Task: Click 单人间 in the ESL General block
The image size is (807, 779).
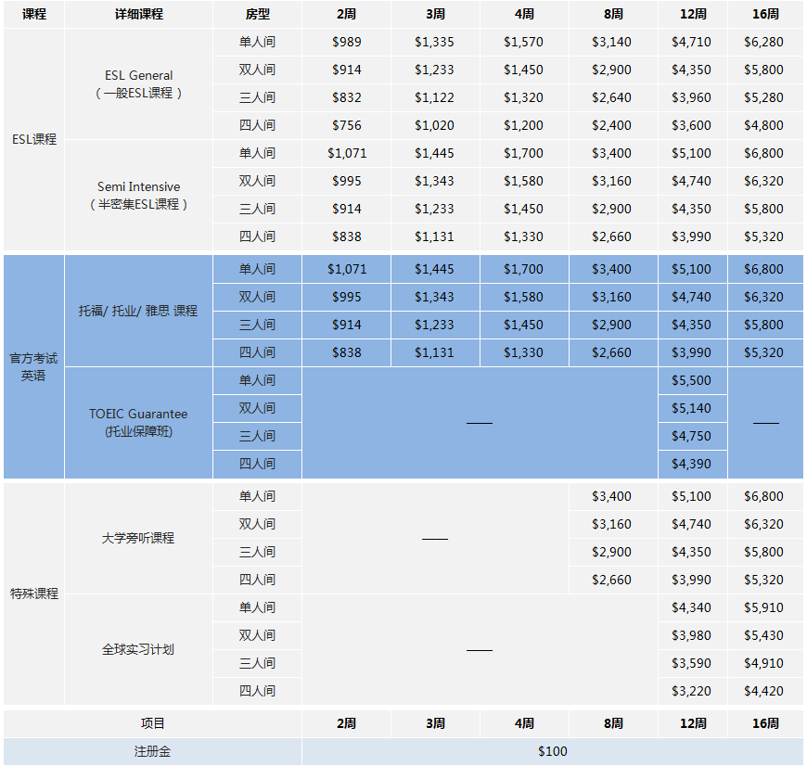Action: pyautogui.click(x=257, y=42)
